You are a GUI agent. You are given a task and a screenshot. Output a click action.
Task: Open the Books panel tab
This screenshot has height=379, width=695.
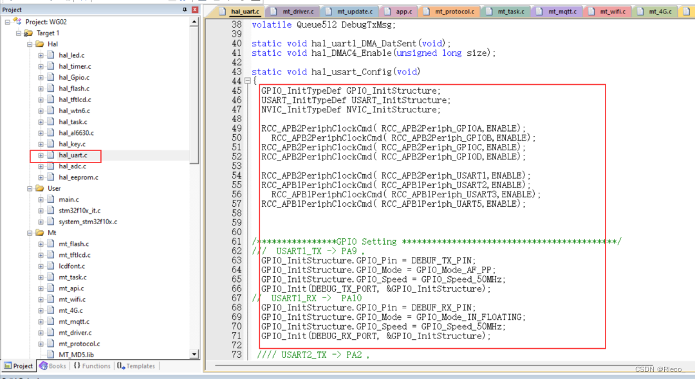[x=53, y=366]
